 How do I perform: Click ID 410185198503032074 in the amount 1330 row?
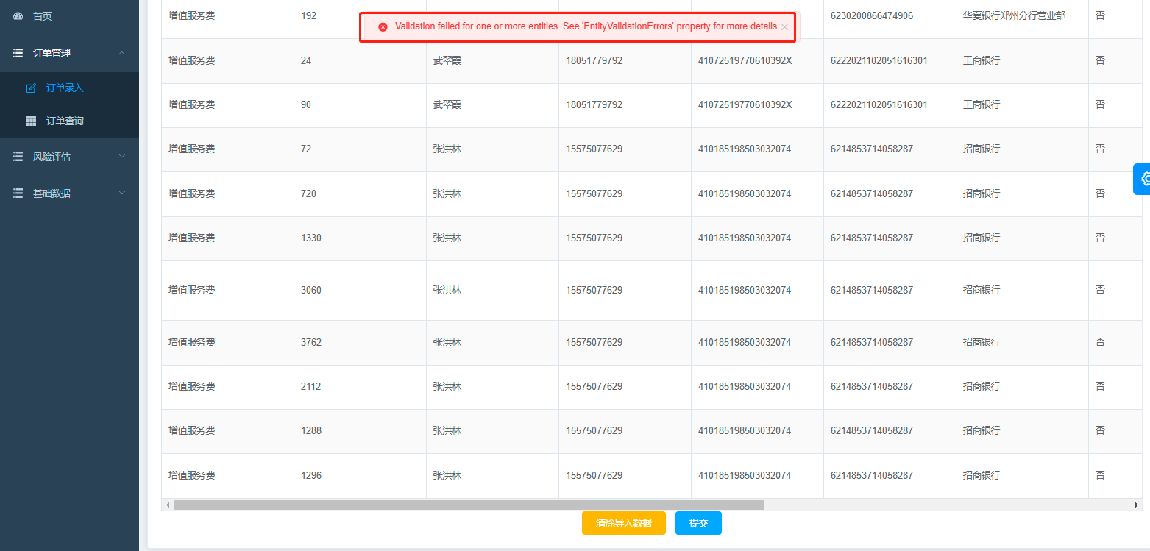pyautogui.click(x=745, y=238)
